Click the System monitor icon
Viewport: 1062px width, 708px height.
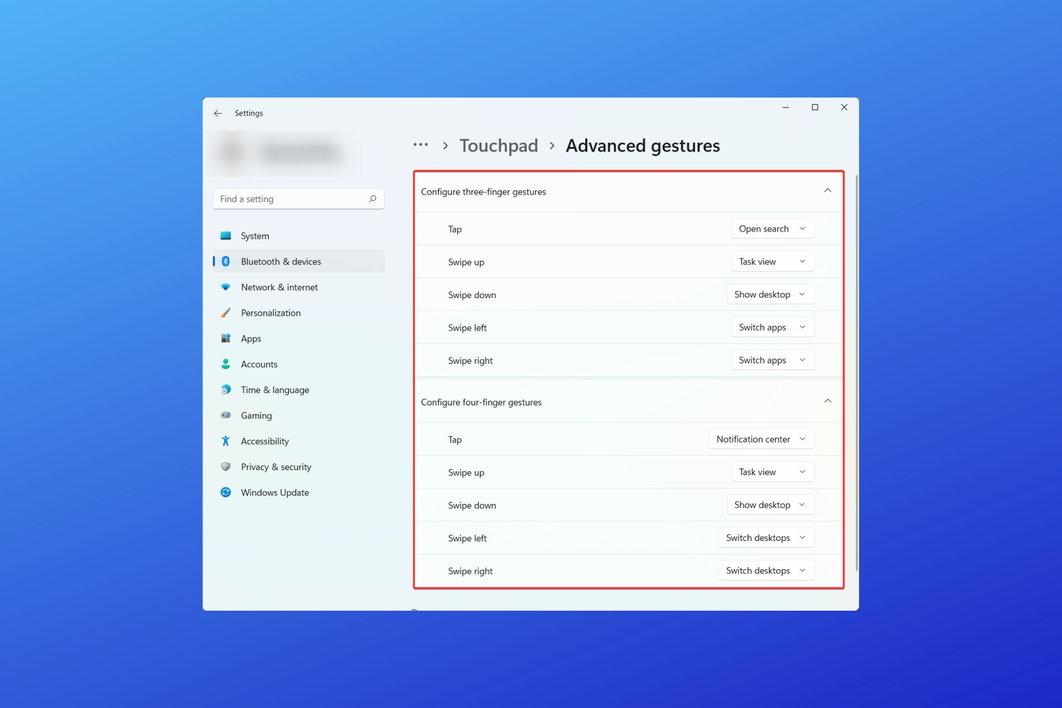[x=226, y=236]
